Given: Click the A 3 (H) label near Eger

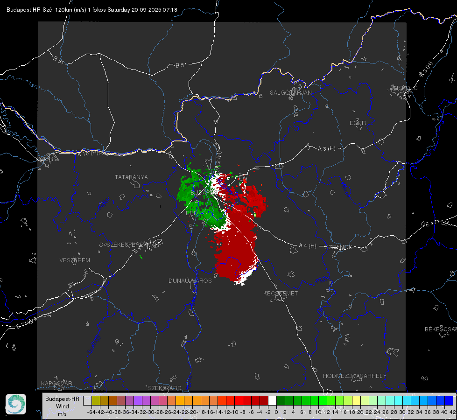Looking at the screenshot, I should (x=326, y=149).
